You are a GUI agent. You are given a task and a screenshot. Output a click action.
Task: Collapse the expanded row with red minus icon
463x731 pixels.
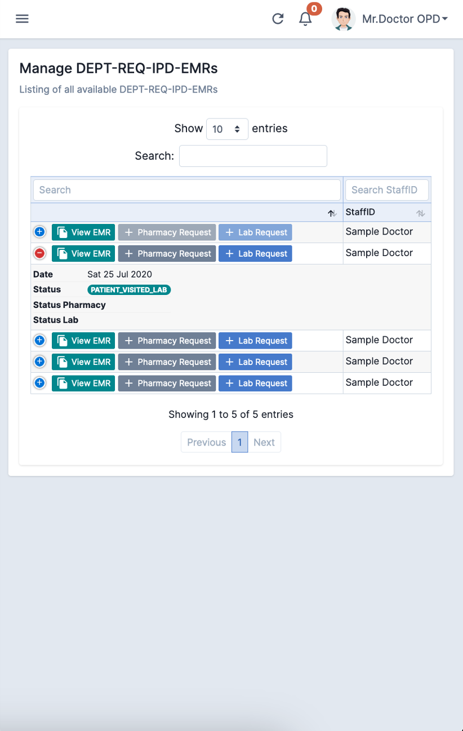pos(39,253)
